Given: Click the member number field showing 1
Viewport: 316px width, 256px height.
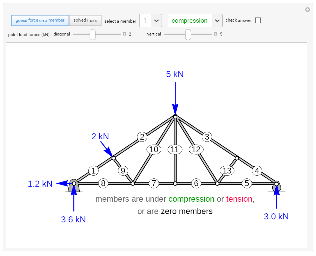Looking at the screenshot, I should pyautogui.click(x=145, y=20).
